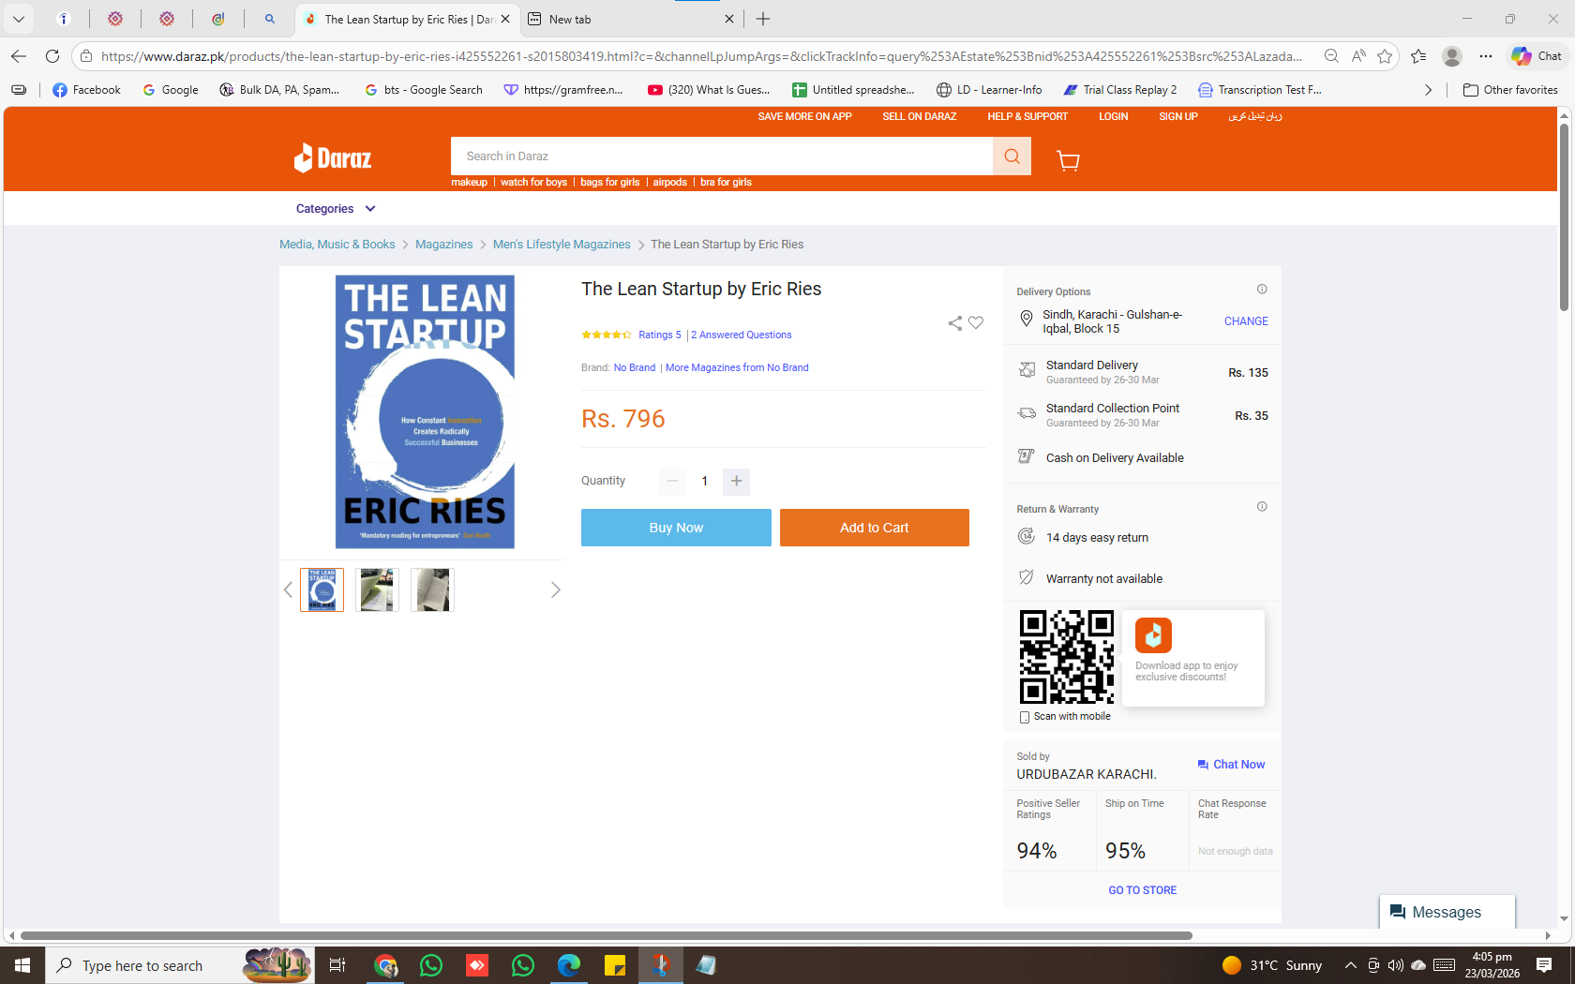This screenshot has height=984, width=1575.
Task: Click SIGN UP in top bar
Action: [1178, 116]
